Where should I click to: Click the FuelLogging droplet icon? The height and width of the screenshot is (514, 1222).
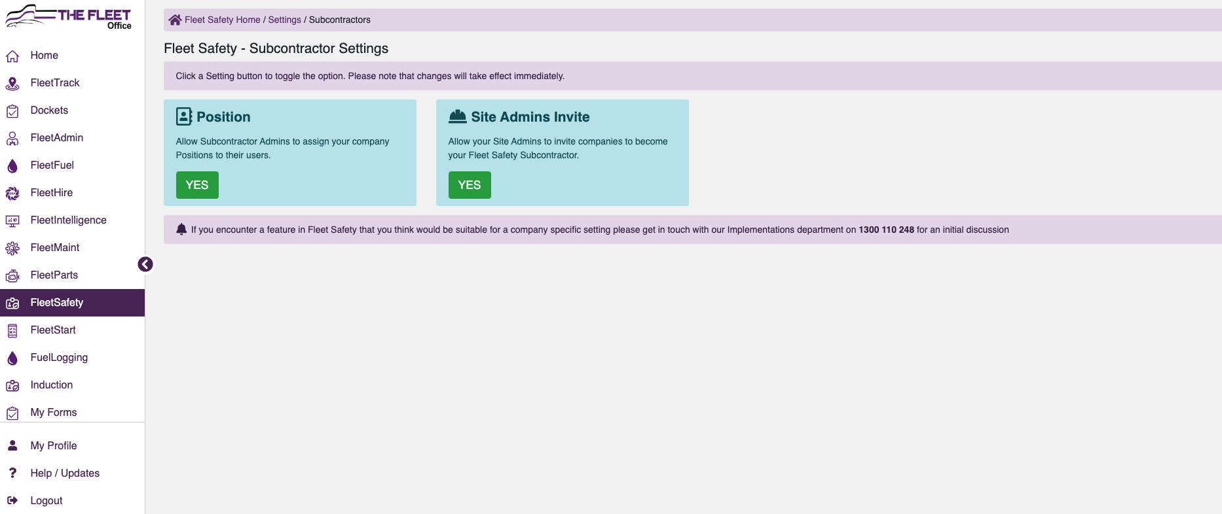12,358
